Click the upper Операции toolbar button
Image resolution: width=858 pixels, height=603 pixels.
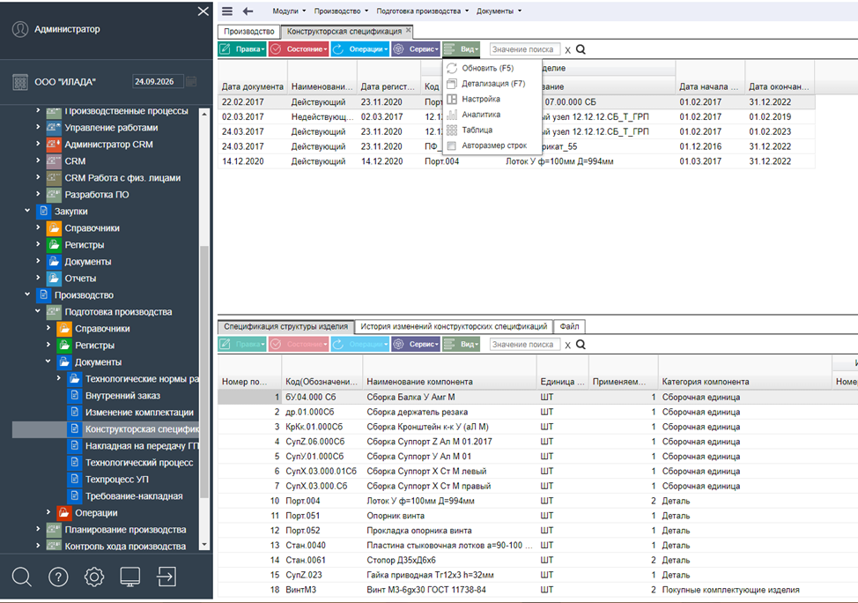pyautogui.click(x=360, y=49)
